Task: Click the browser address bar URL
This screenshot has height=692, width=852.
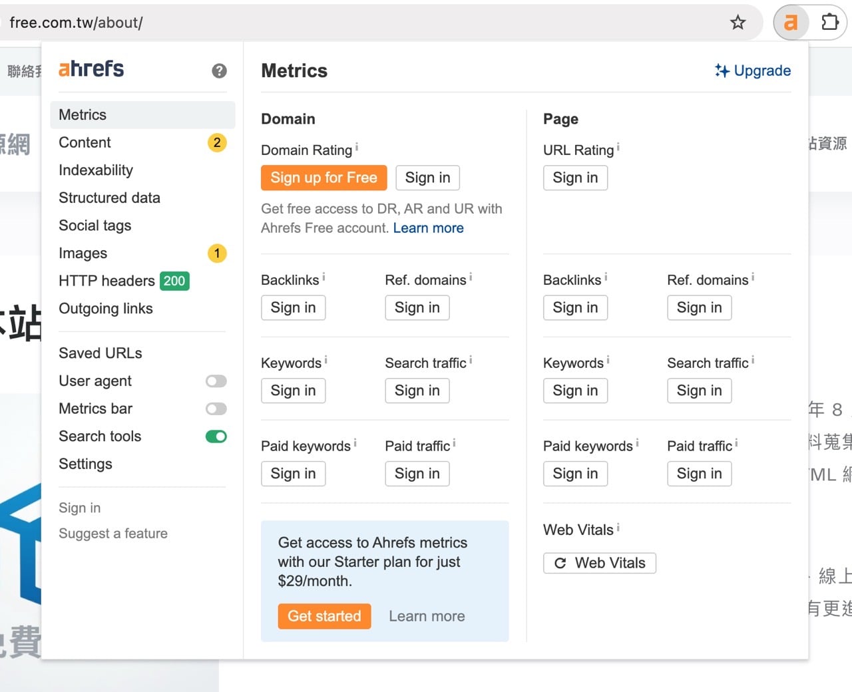Action: pyautogui.click(x=76, y=23)
